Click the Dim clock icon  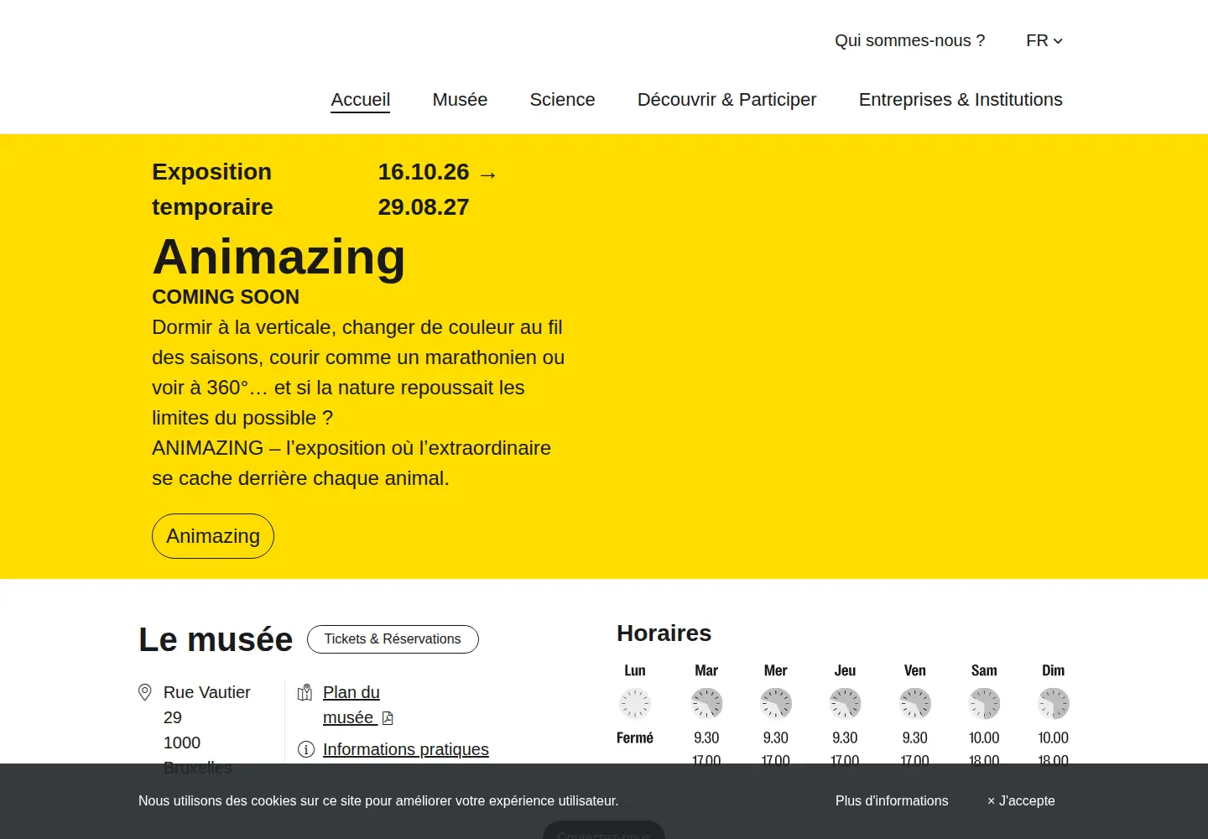click(x=1054, y=704)
